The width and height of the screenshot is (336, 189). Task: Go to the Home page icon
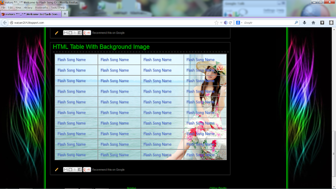tap(313, 23)
